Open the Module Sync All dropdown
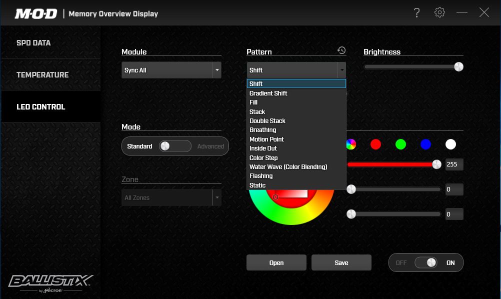 (x=171, y=70)
